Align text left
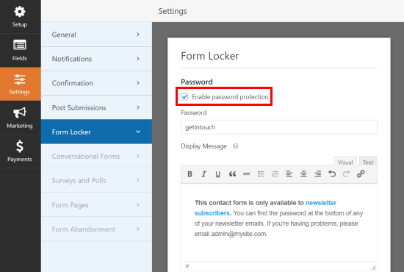 tap(289, 174)
